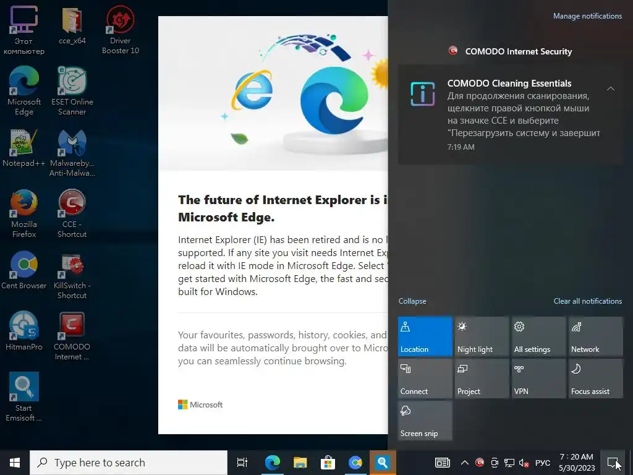The width and height of the screenshot is (633, 475).
Task: Close the Action Center via taskbar icon
Action: [614, 463]
